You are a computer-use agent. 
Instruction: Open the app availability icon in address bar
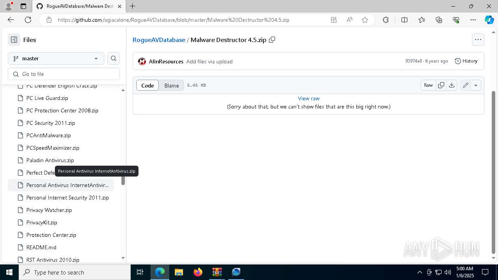pos(334,20)
